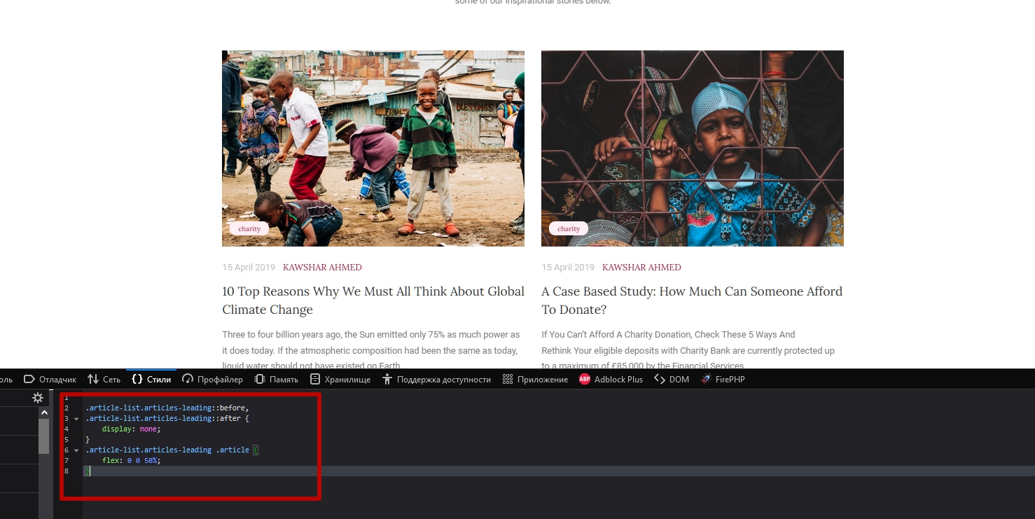Switch to the Стили (Style Editor) tab

151,379
